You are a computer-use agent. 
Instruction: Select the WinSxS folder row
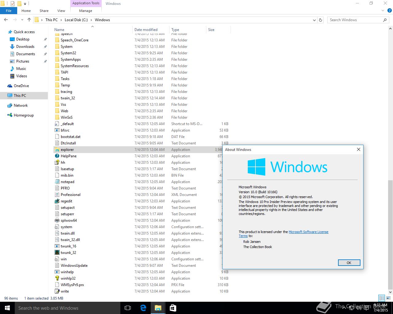click(141, 117)
